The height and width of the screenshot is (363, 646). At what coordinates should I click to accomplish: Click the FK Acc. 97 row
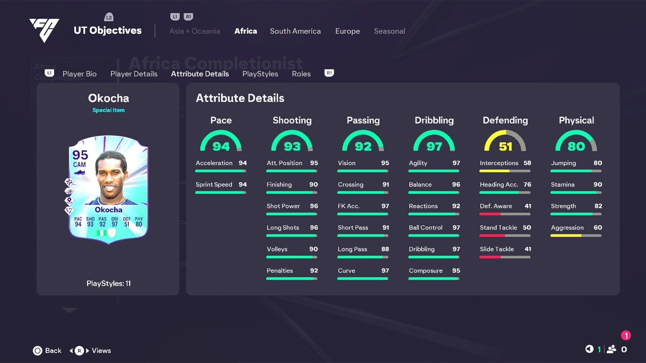363,209
